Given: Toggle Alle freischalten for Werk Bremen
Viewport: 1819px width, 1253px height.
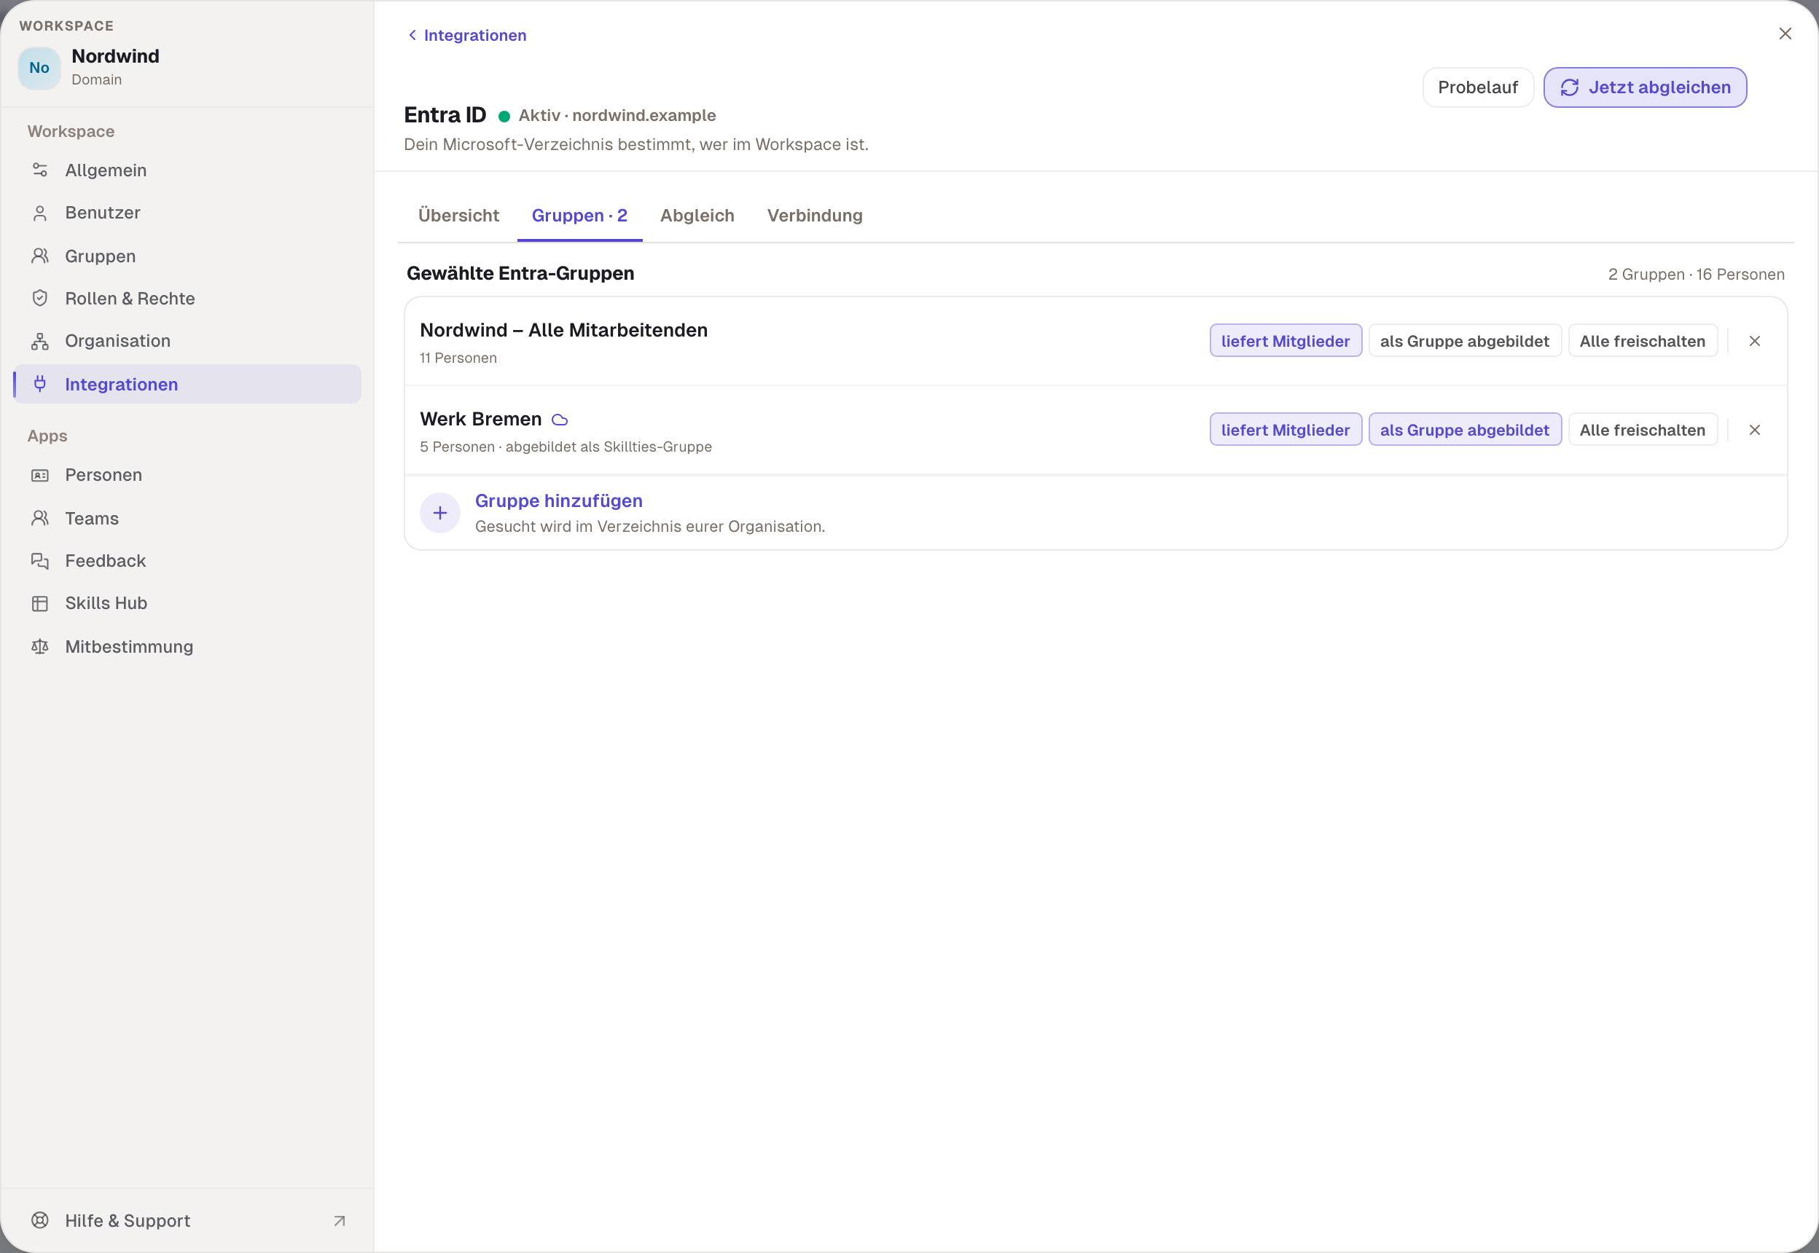Looking at the screenshot, I should tap(1643, 431).
